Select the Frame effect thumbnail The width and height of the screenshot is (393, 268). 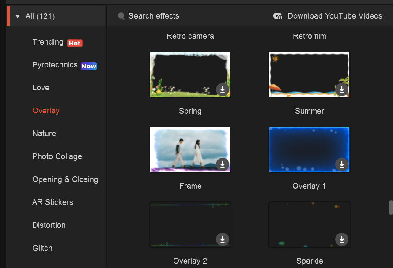[190, 149]
